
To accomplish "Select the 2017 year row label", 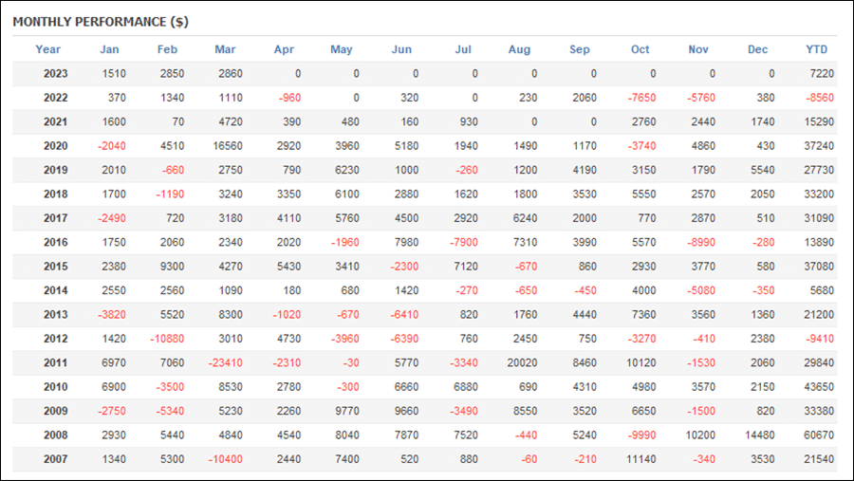I will click(56, 218).
